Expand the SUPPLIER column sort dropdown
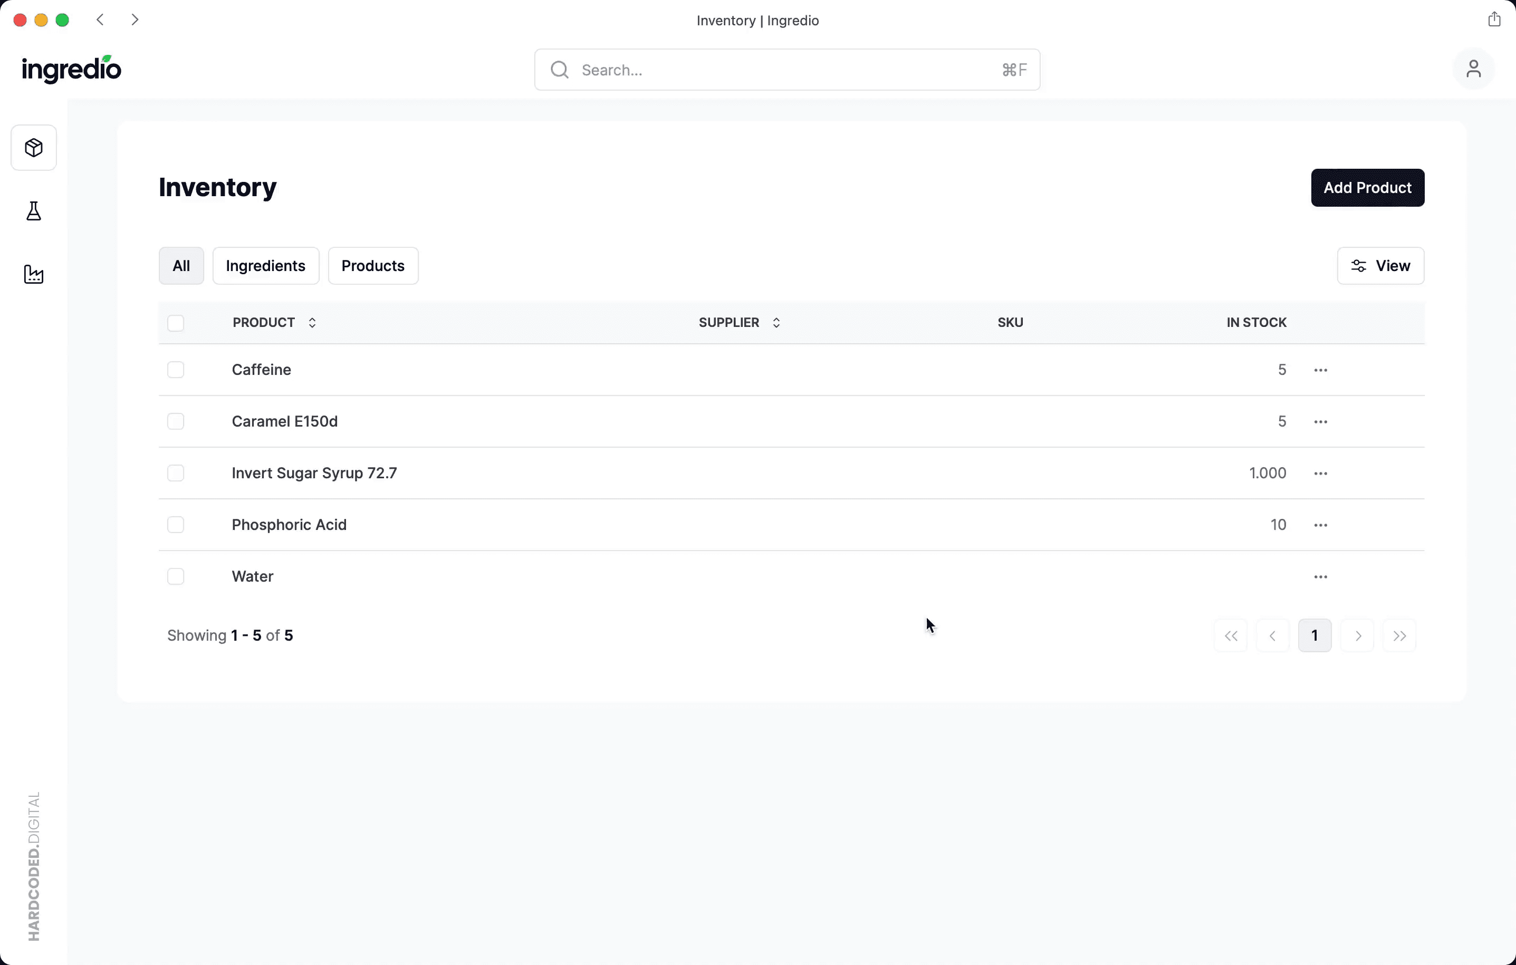This screenshot has height=965, width=1516. coord(776,322)
